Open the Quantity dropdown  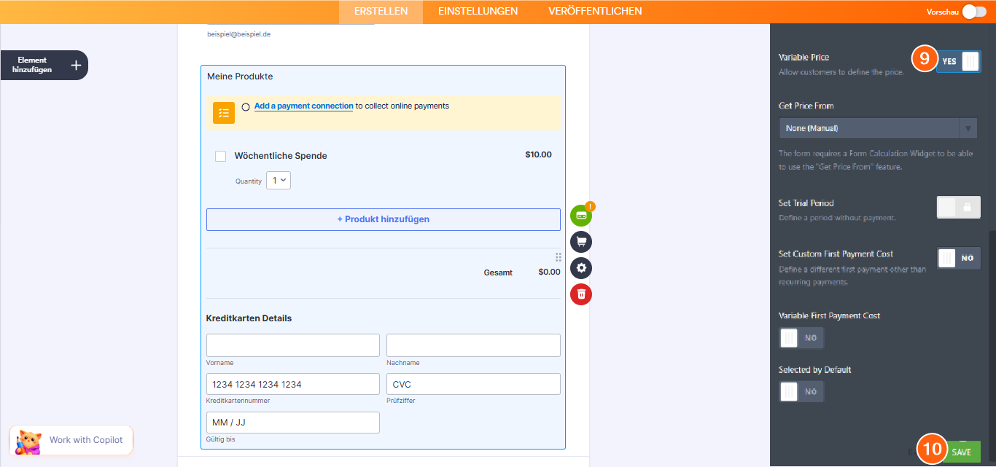(279, 181)
